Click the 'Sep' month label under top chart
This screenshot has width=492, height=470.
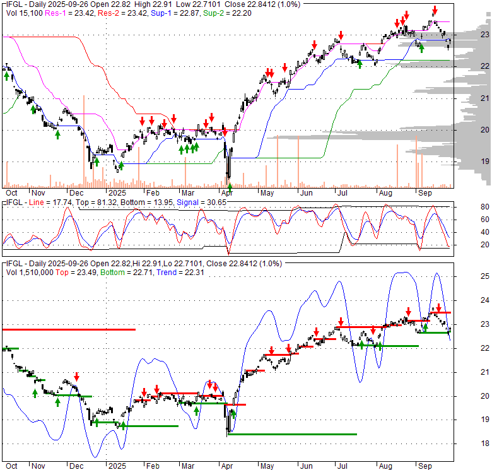click(425, 193)
